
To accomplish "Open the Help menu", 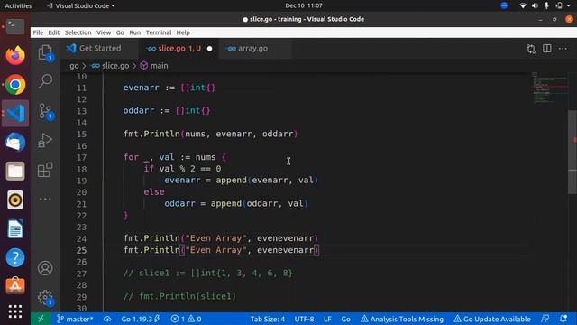I will (183, 32).
